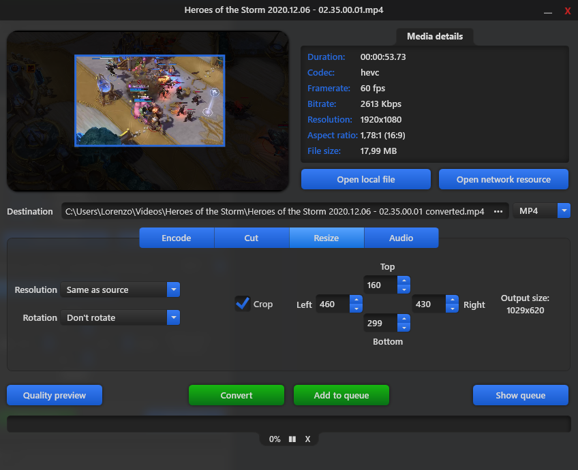Click the Duration value 00:00:53.73
The height and width of the screenshot is (470, 578).
point(383,57)
